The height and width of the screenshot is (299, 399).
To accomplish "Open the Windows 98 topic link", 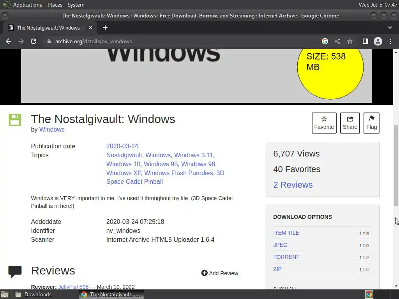I will pyautogui.click(x=198, y=164).
